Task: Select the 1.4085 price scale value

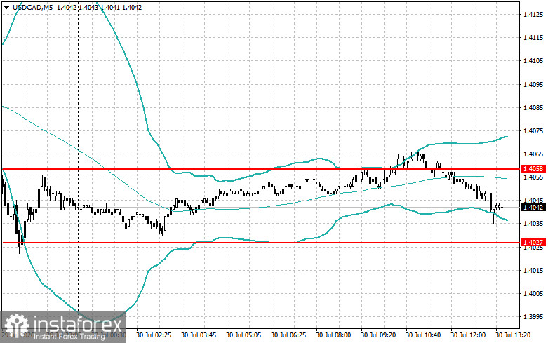Action: (533, 107)
